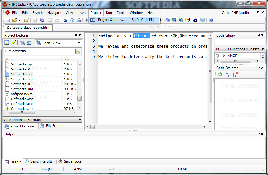Image resolution: width=268 pixels, height=175 pixels.
Task: Click the Code Library horizontal scrollbar thumb
Action: 235,61
